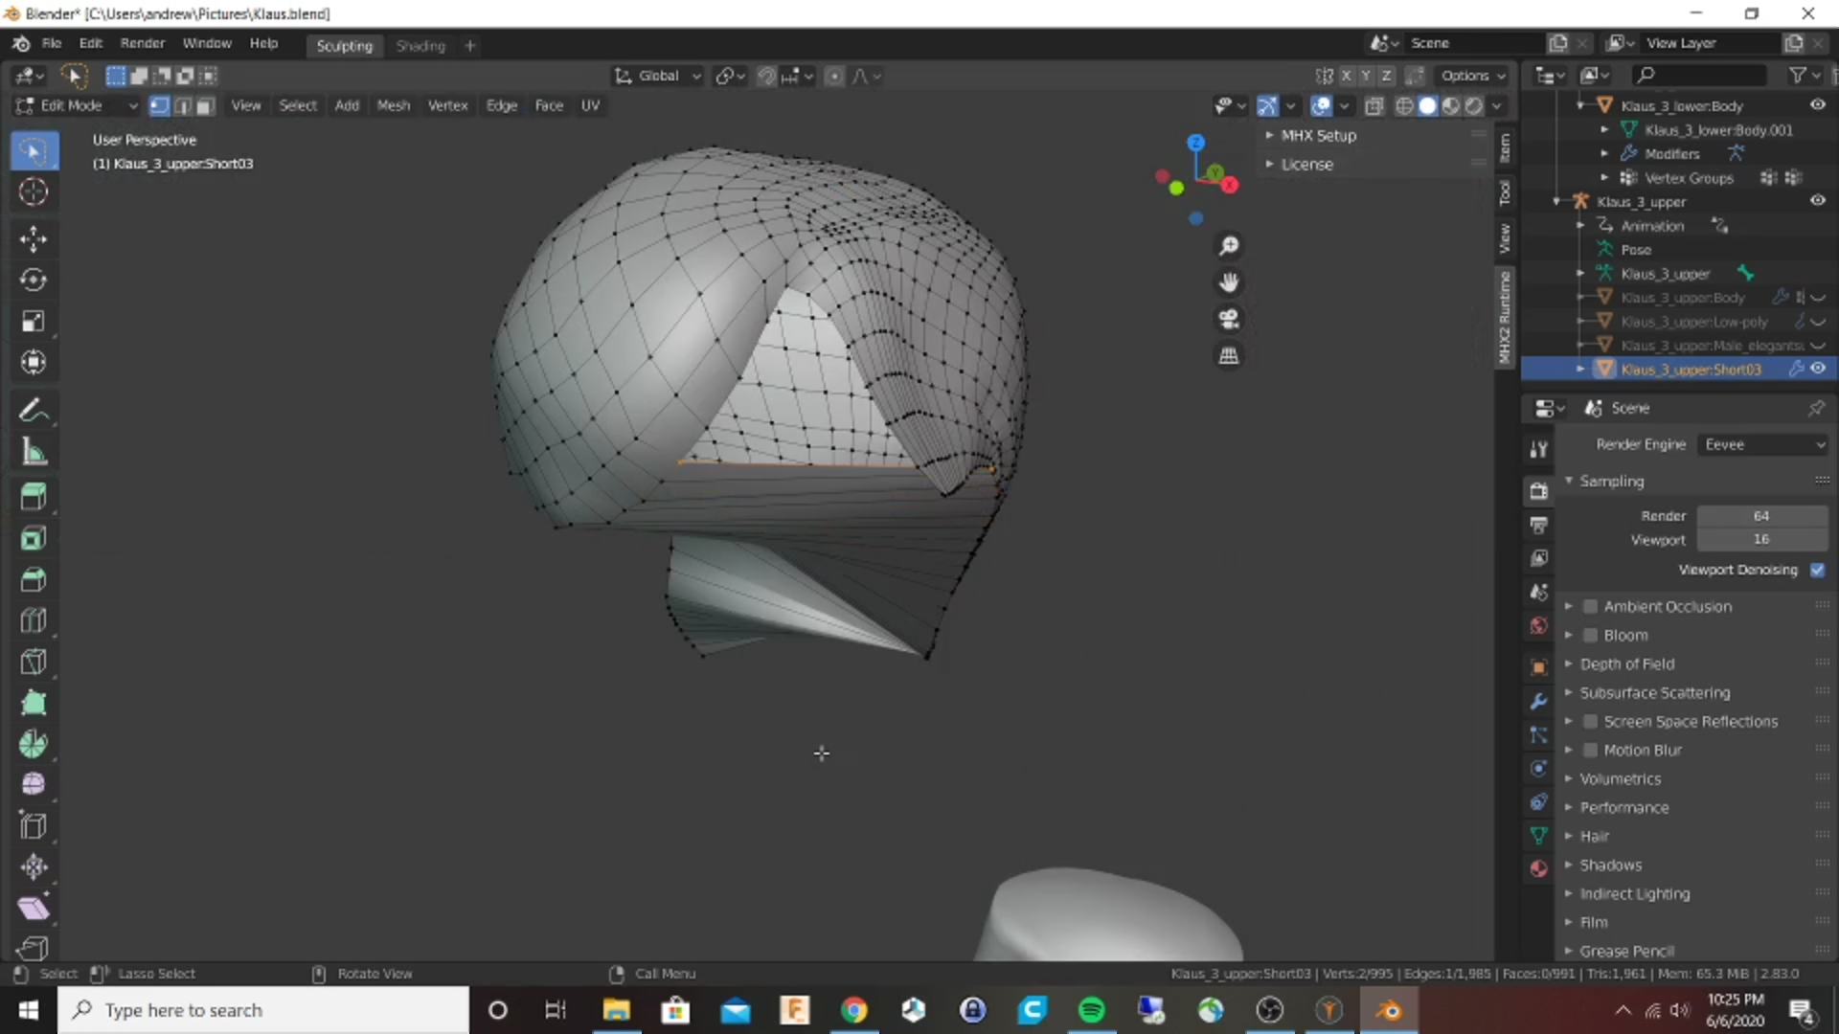Screen dimensions: 1839x1034
Task: Click the viewport zoom magnifier gizmo
Action: coord(1229,245)
